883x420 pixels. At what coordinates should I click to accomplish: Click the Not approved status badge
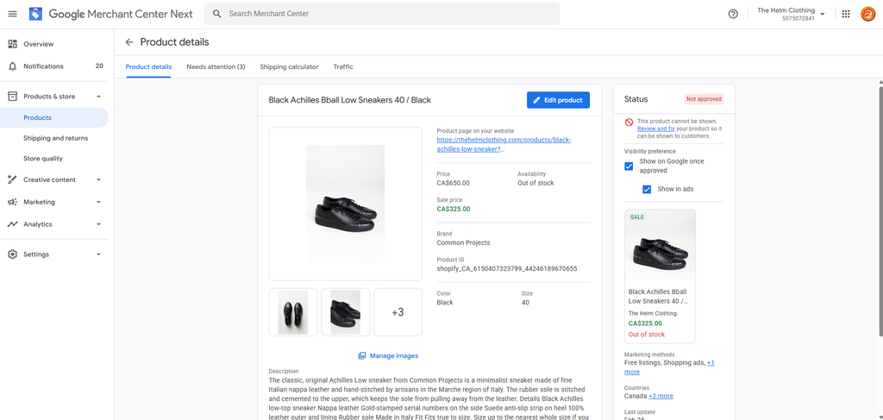click(704, 99)
